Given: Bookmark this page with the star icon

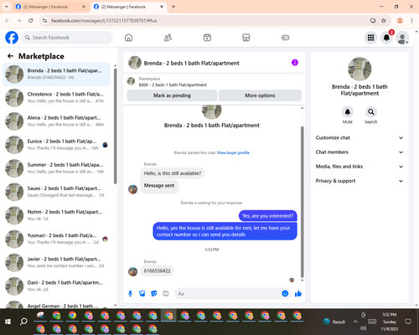Looking at the screenshot, I should (x=384, y=20).
